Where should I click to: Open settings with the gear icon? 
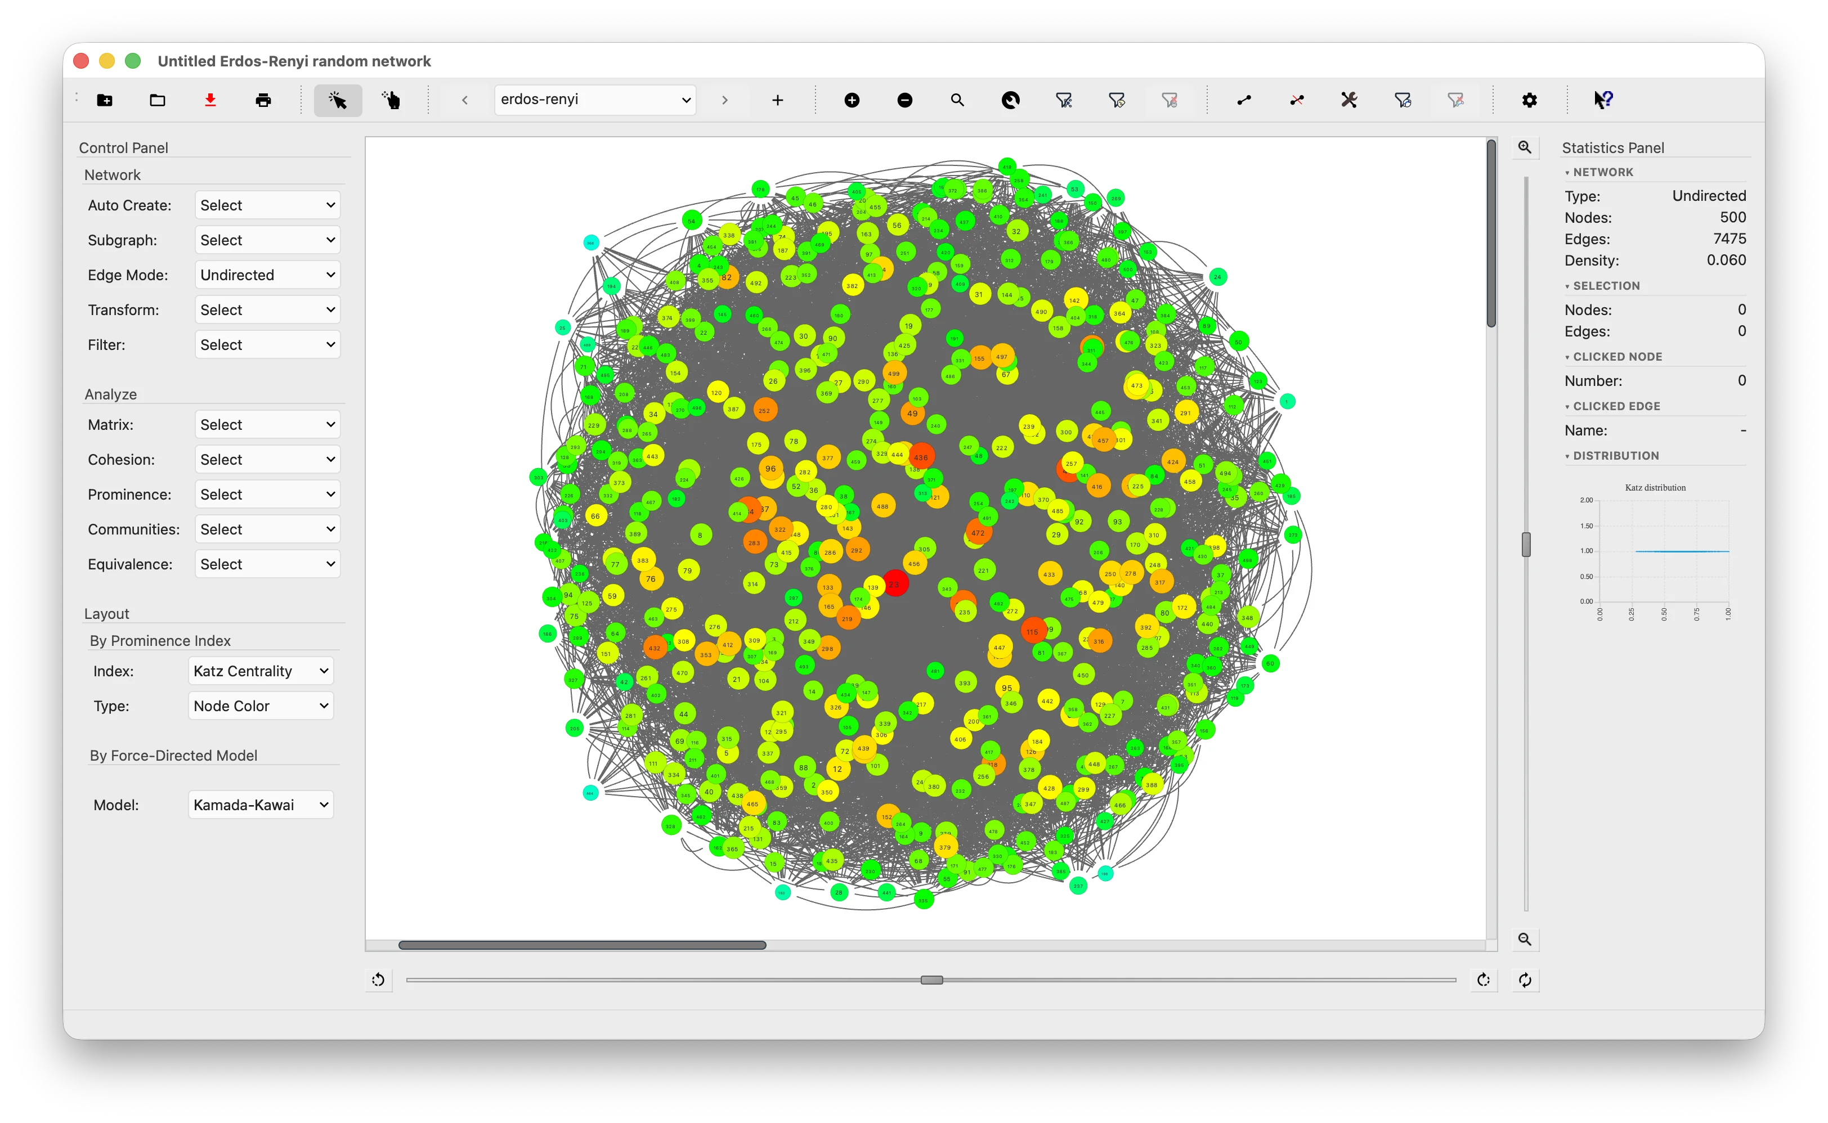click(x=1529, y=100)
